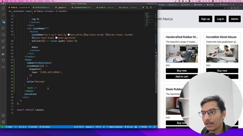Click the bg-black color swatch in code
The height and width of the screenshot is (136, 243).
[85, 35]
